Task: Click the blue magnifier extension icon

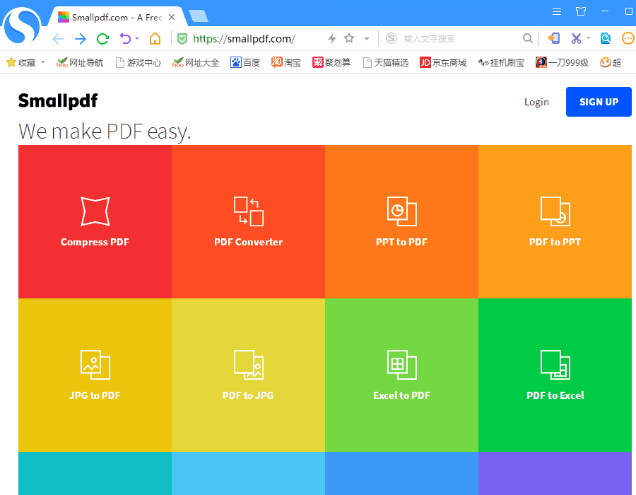Action: pos(606,39)
